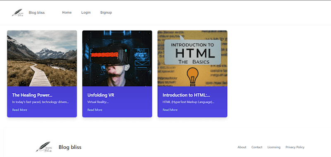Click 'In today's fast-paced, technology-driven...' excerpt
Screen dimensions: 331x157
[x=41, y=102]
